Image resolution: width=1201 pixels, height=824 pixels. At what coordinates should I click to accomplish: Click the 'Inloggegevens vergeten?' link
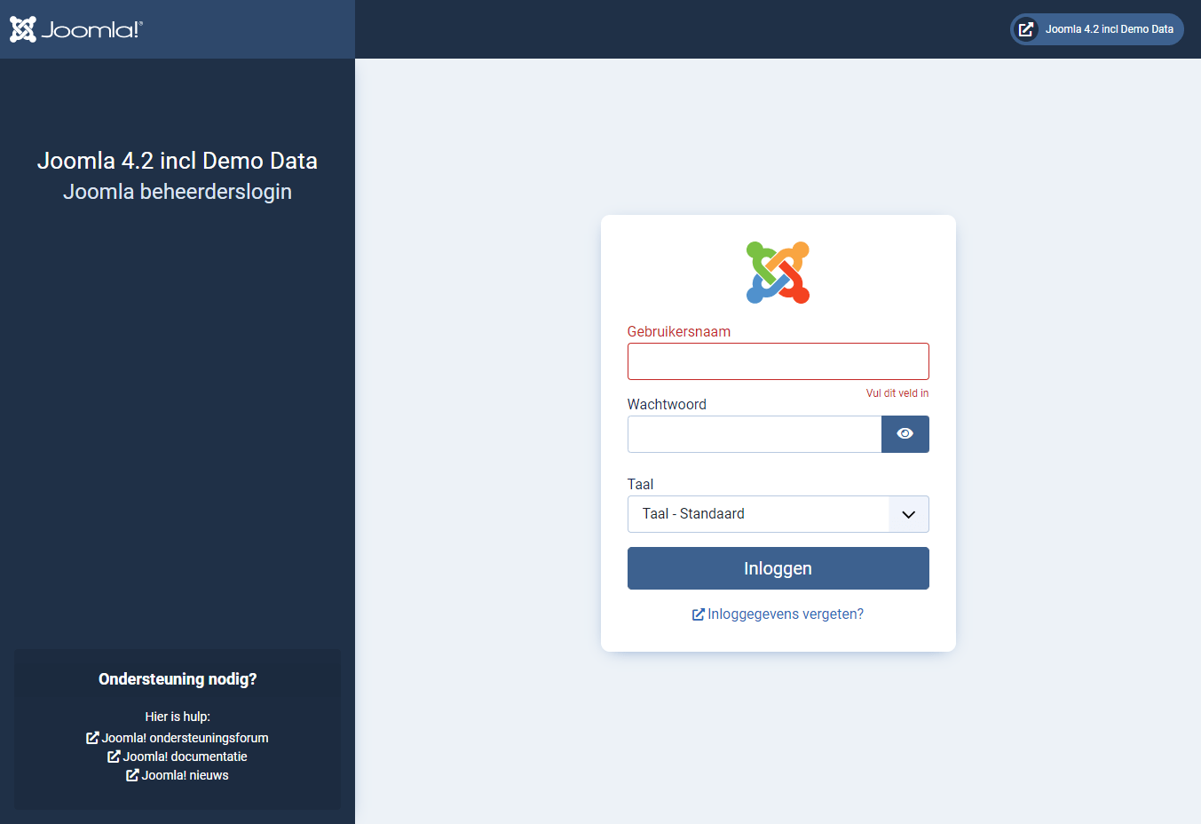785,614
